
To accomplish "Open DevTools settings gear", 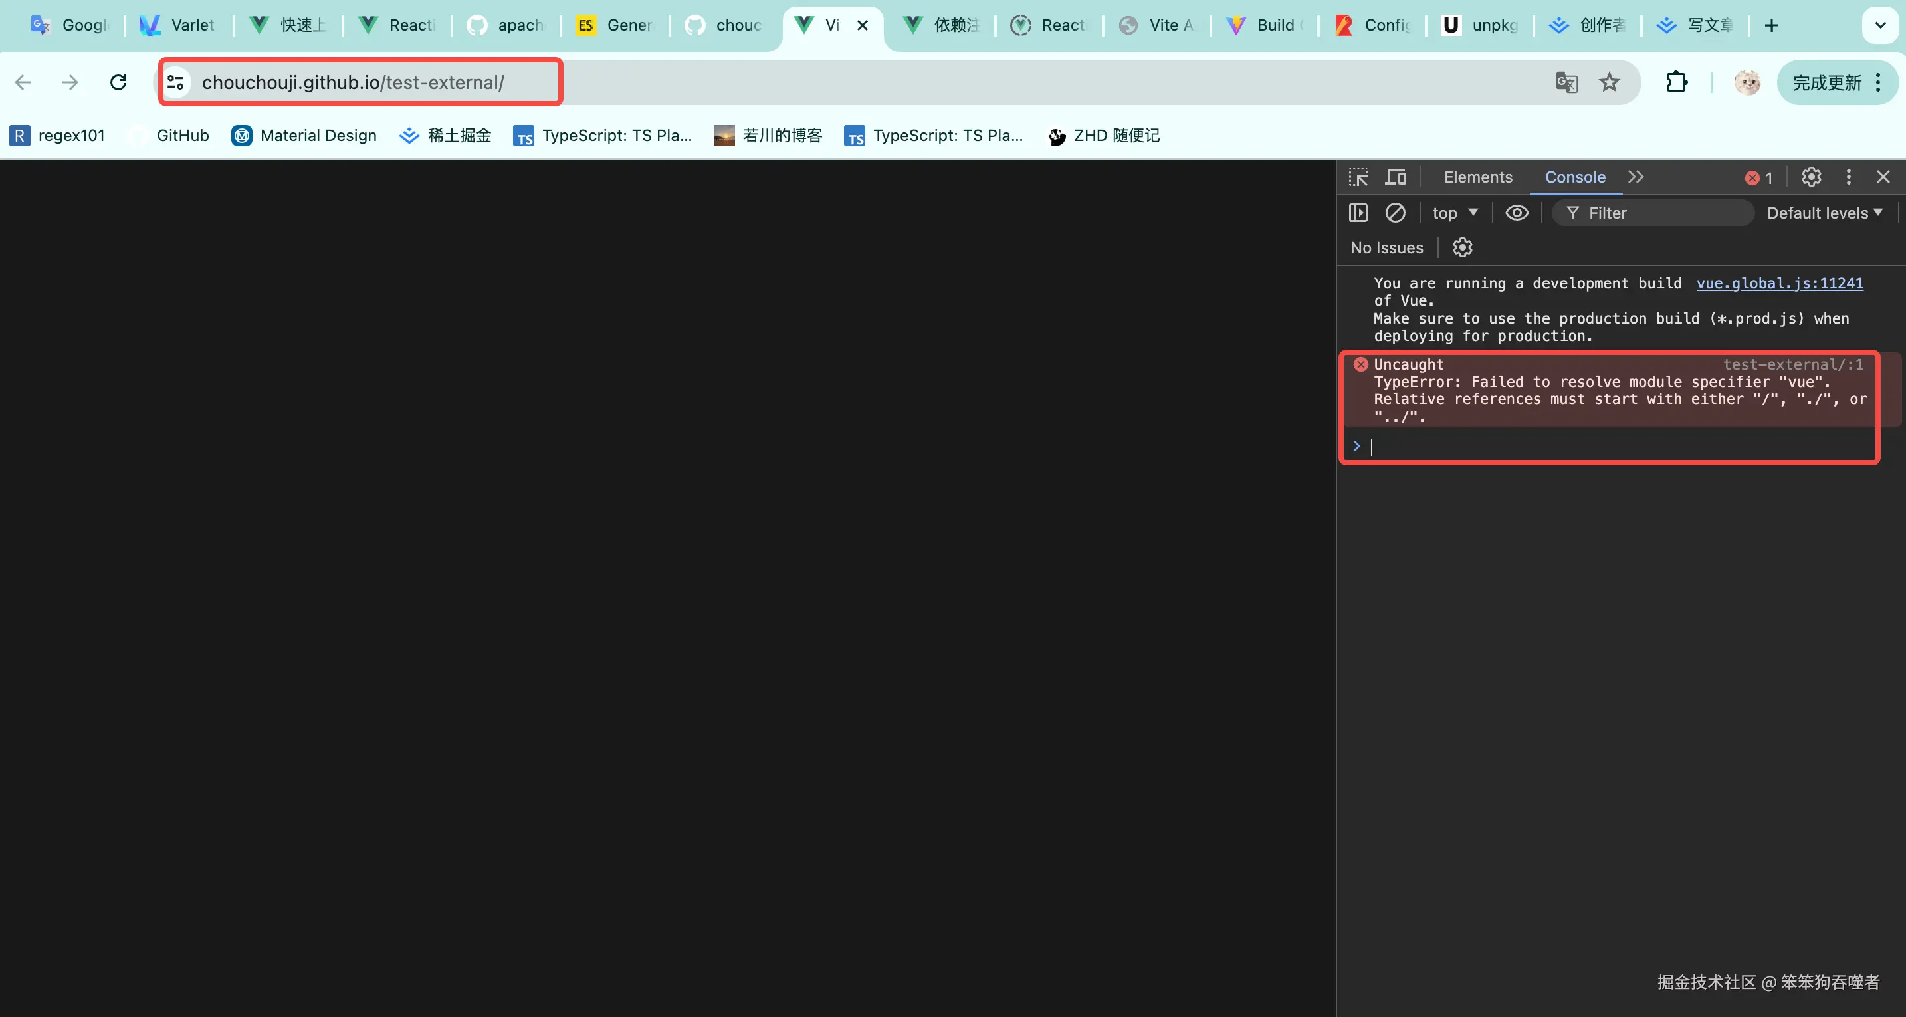I will pos(1810,177).
